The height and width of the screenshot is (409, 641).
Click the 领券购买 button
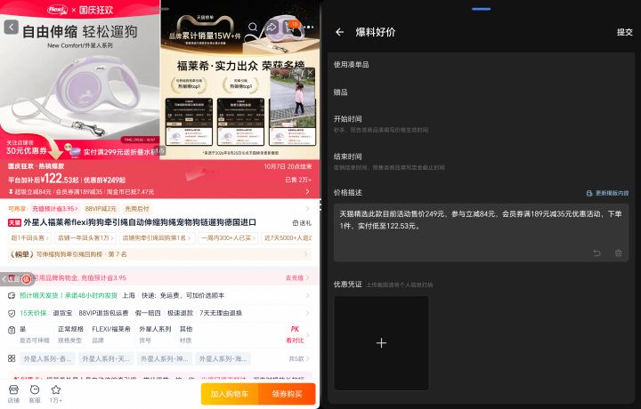287,394
